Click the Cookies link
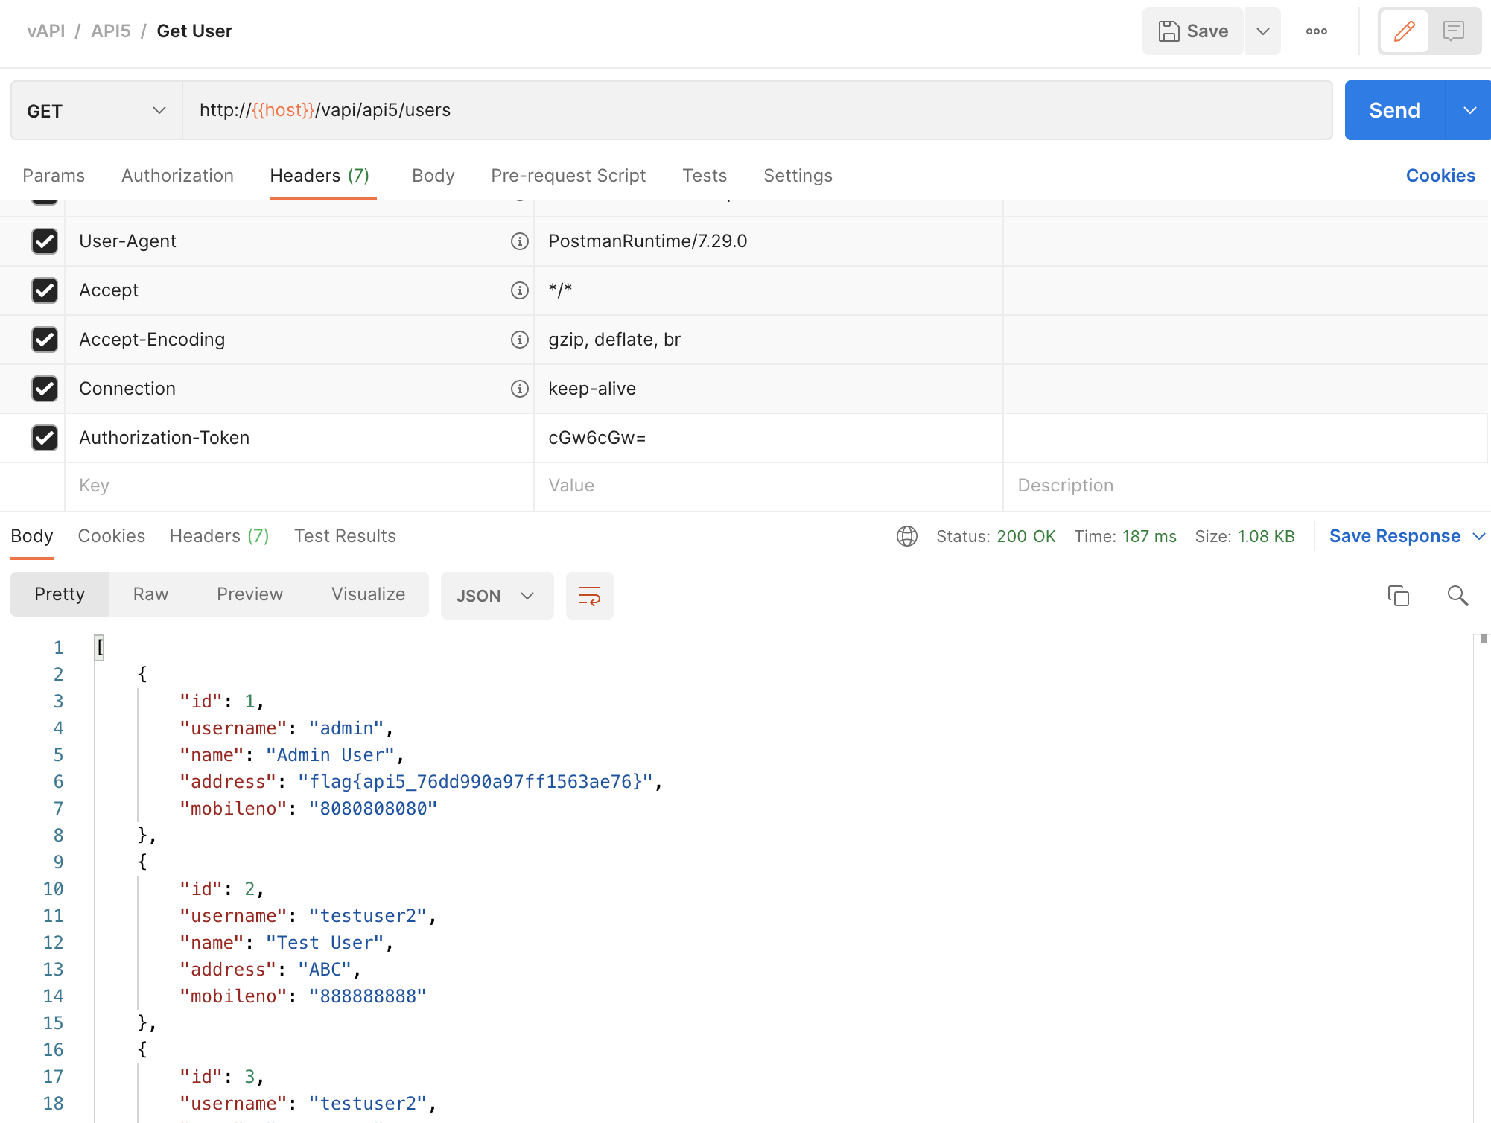Viewport: 1491px width, 1123px height. pos(1440,176)
